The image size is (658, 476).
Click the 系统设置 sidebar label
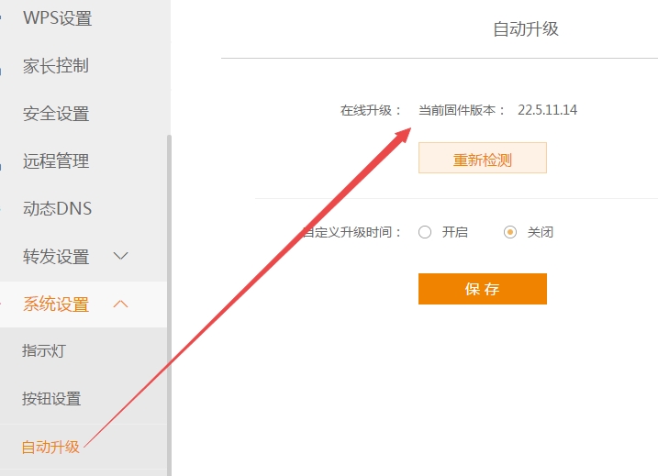pos(55,304)
